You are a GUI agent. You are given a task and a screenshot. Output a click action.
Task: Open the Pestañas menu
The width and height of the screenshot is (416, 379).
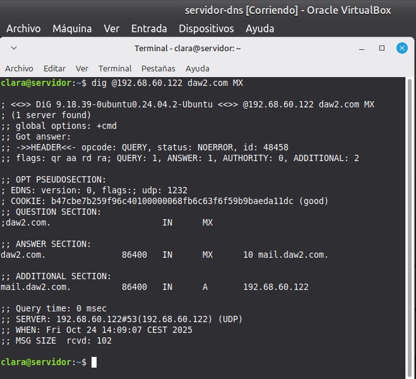[x=158, y=68]
